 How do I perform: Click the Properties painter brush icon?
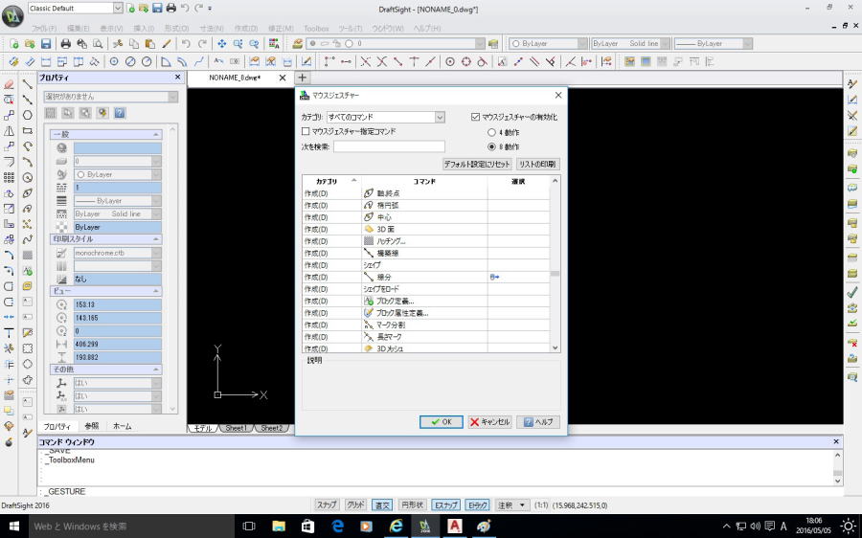pos(167,43)
